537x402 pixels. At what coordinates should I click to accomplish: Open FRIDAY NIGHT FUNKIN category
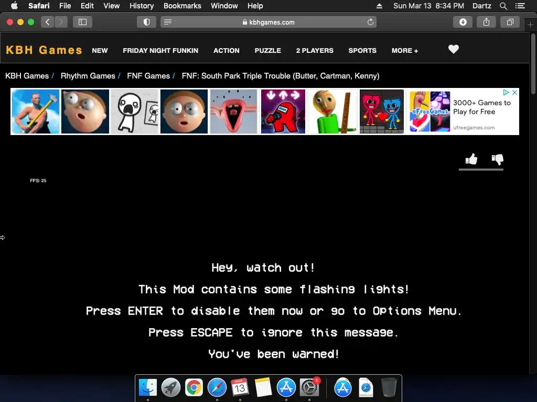coord(160,51)
